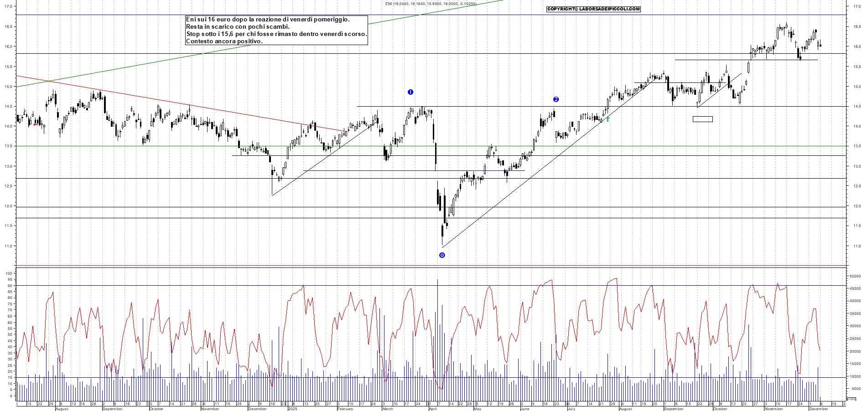Click the 'Contesto ancora positivo' text line
Image resolution: width=862 pixels, height=411 pixels.
click(224, 41)
